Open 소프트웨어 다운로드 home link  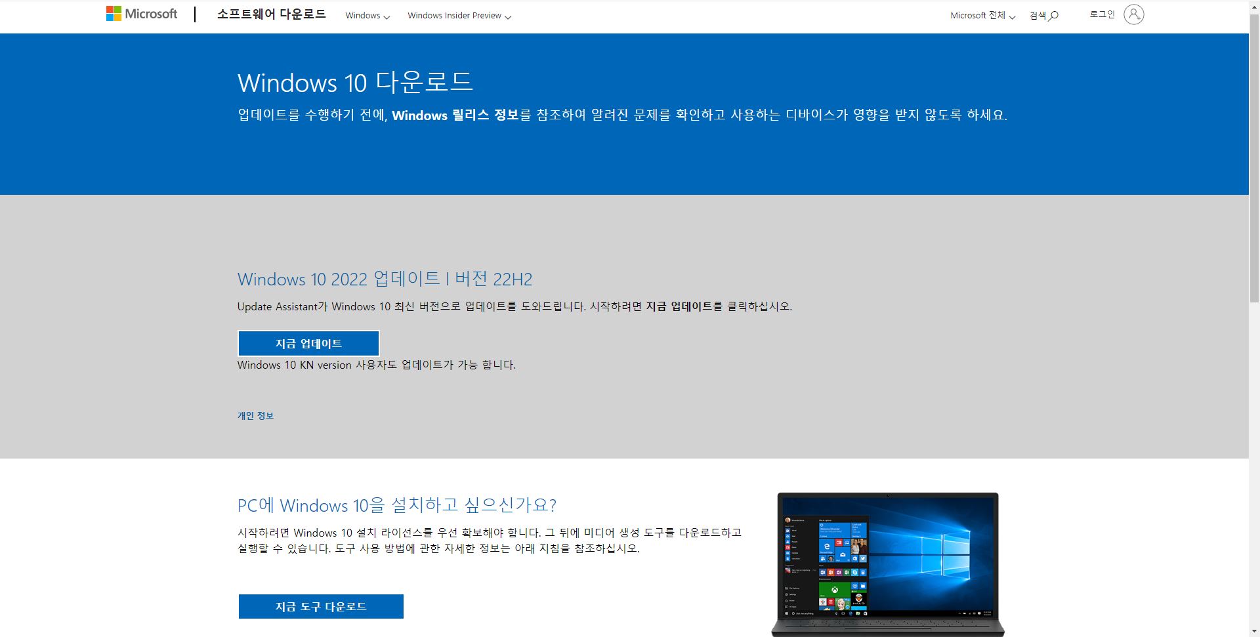(x=271, y=14)
